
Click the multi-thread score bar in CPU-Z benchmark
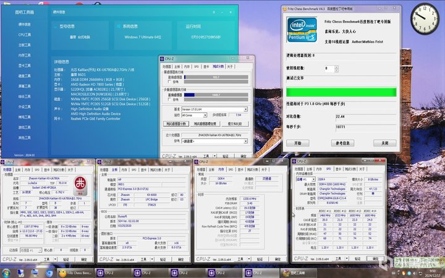click(x=216, y=95)
